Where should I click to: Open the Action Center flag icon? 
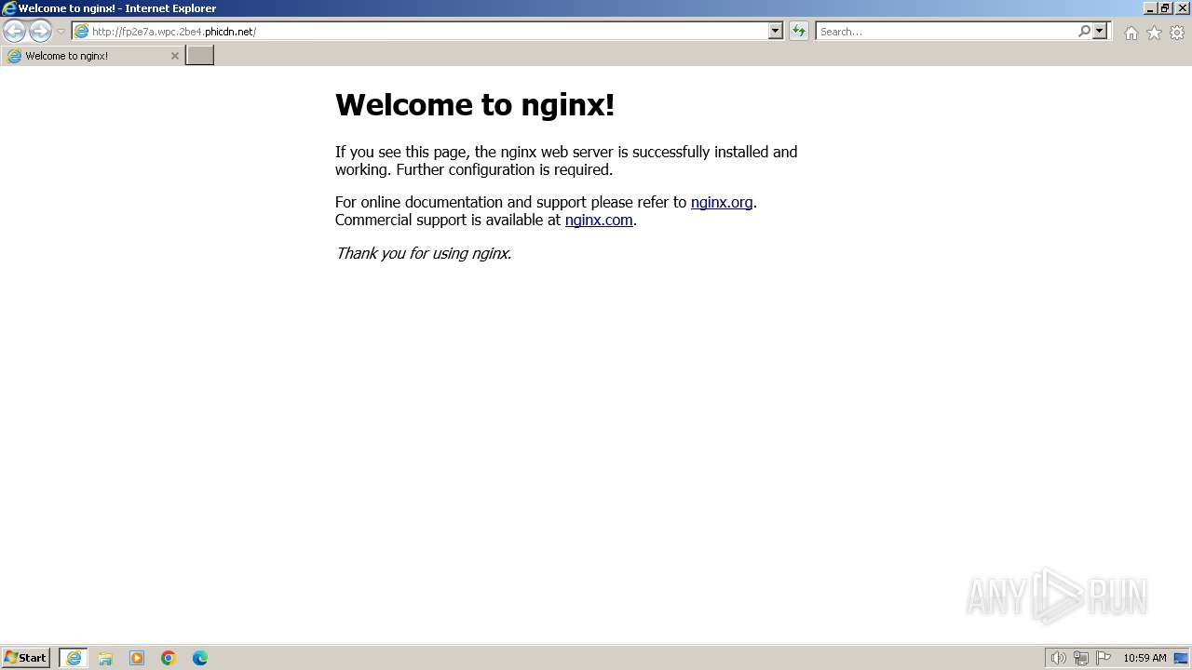(1104, 658)
